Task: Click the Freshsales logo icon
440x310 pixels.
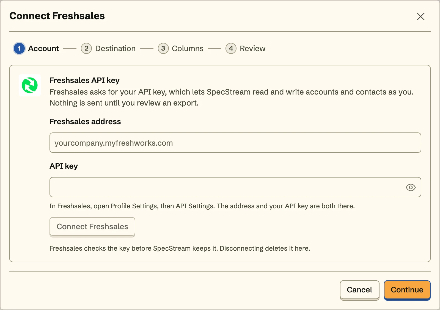Action: [30, 85]
